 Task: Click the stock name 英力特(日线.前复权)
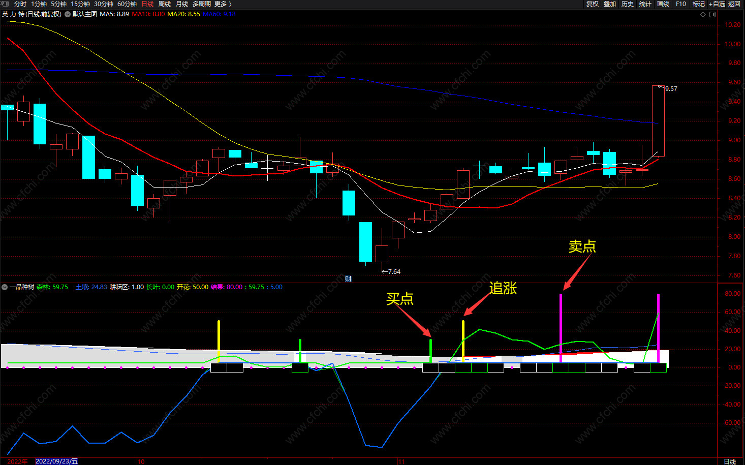(x=32, y=14)
